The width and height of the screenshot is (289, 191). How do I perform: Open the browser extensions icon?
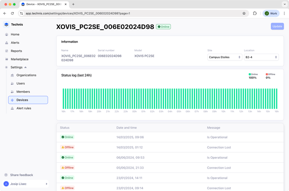tap(255, 13)
